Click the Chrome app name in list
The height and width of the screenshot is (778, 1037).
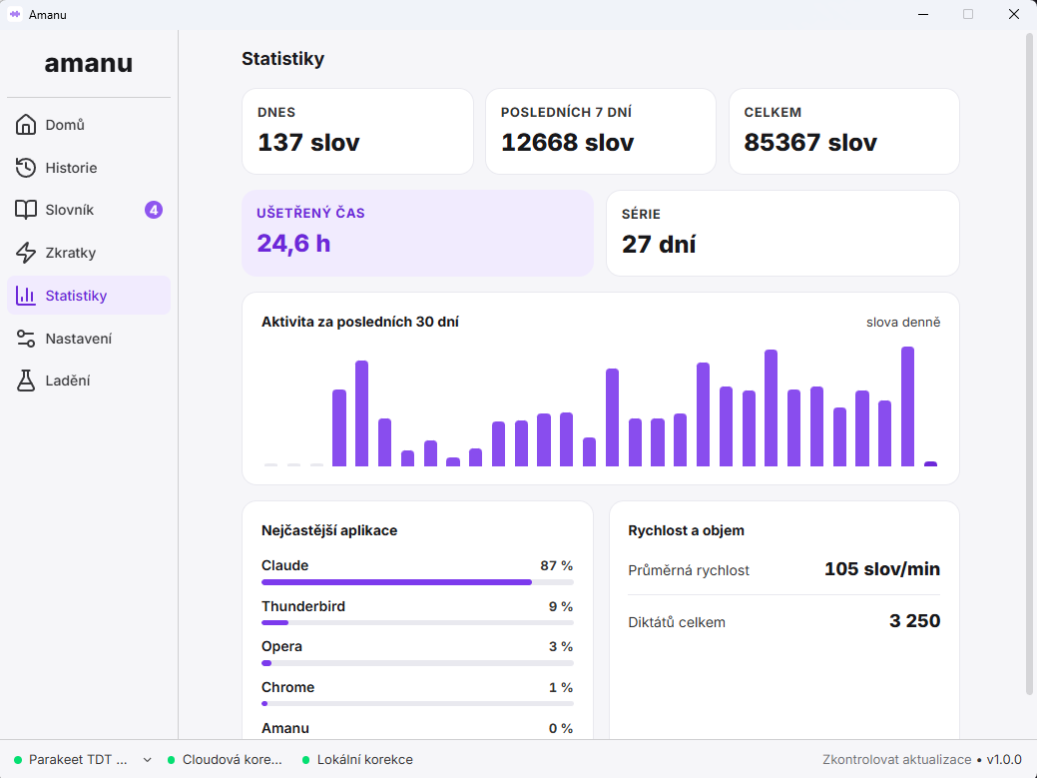[287, 687]
